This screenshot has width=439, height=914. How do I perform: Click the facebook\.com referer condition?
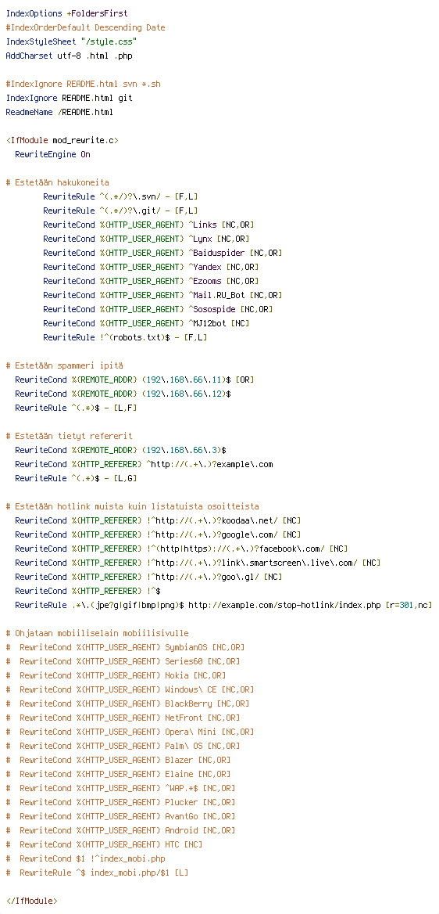(182, 549)
